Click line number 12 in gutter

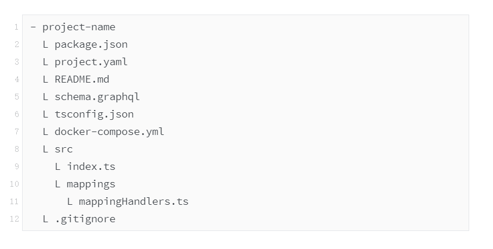coord(15,219)
